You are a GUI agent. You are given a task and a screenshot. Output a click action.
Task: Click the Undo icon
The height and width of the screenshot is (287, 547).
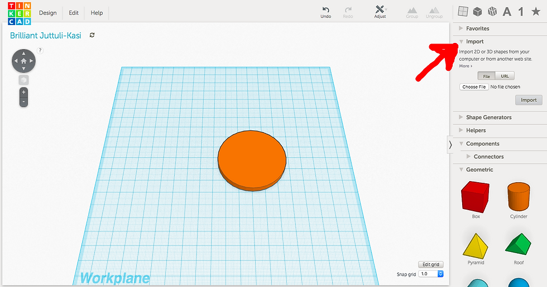coord(325,10)
